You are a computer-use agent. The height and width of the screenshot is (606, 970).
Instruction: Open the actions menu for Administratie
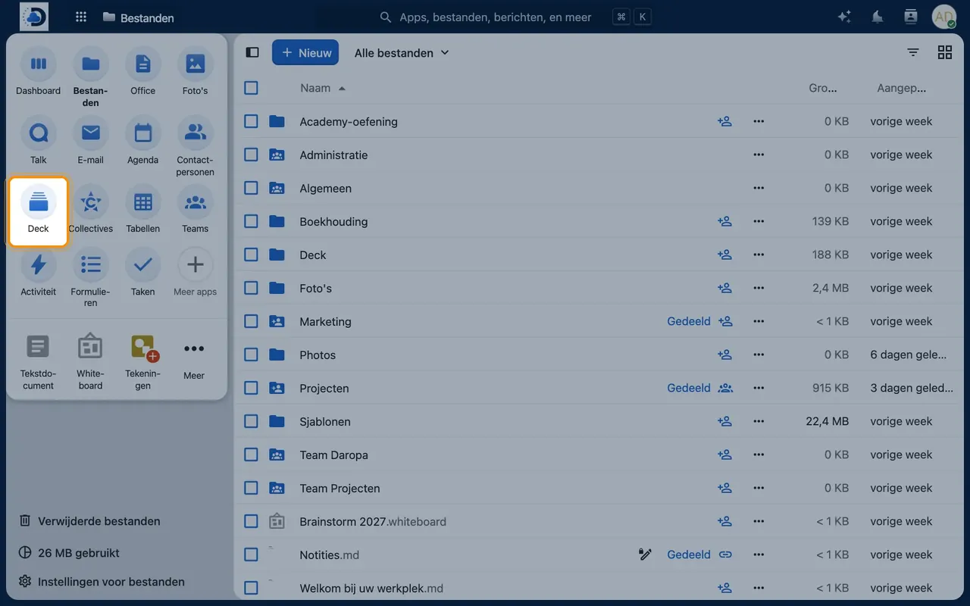[x=759, y=155]
